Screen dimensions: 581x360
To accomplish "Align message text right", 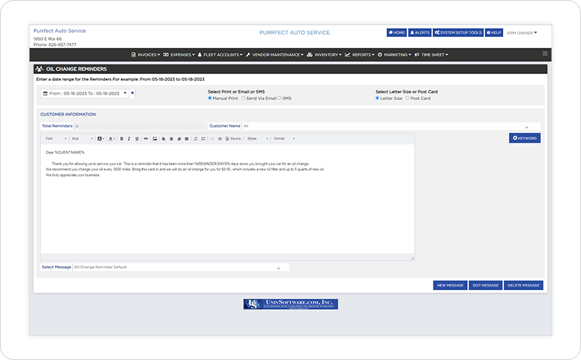I will [179, 139].
